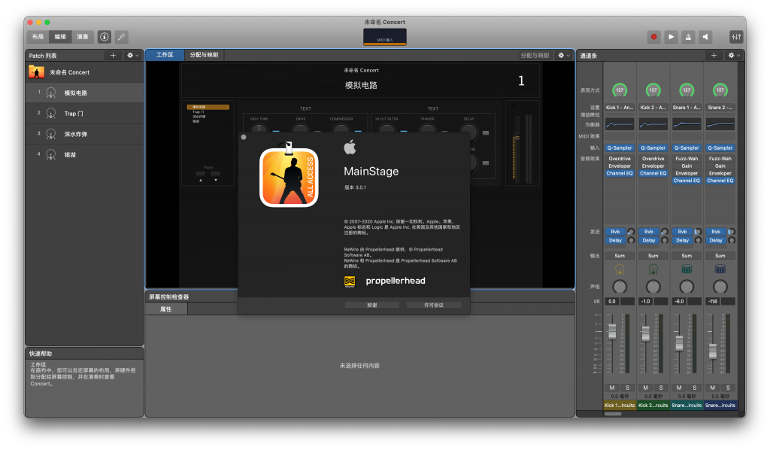Select patch 3 深水炸弹

(x=84, y=134)
